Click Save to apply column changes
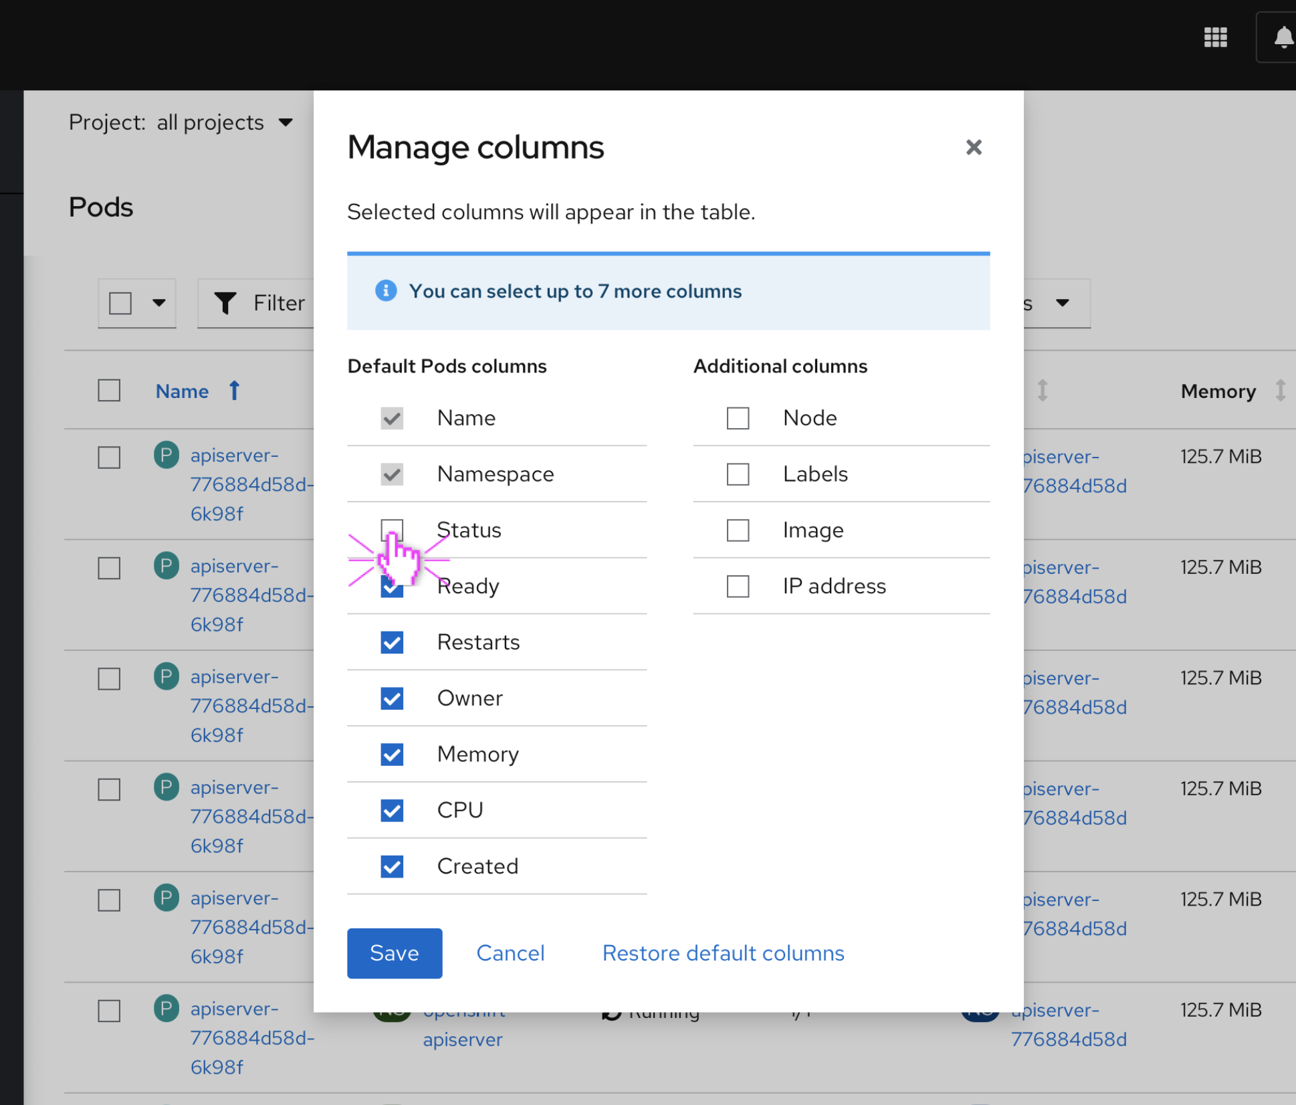The image size is (1296, 1105). click(x=393, y=952)
